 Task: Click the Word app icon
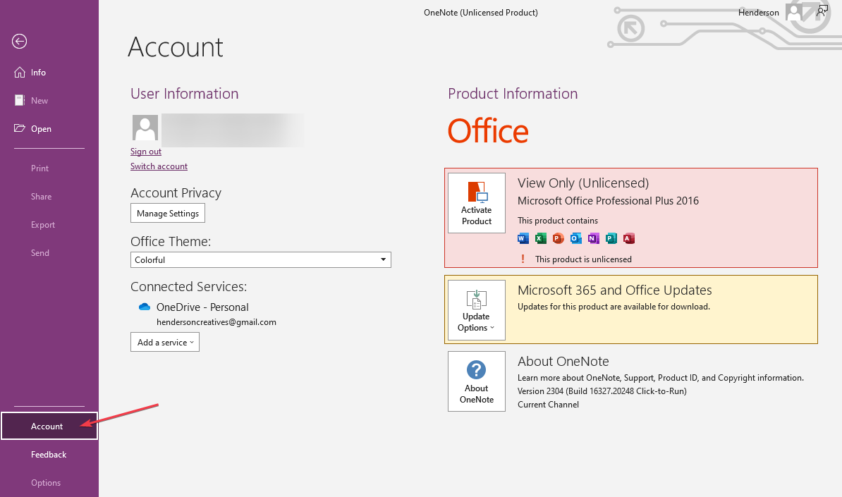[523, 238]
